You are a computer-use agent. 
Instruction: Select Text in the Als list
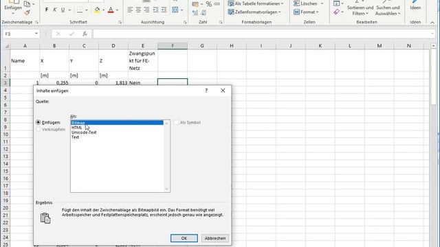coord(117,137)
